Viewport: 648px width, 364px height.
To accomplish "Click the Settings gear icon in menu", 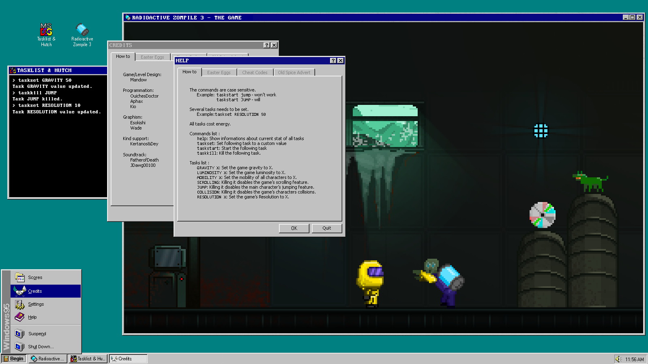I will pyautogui.click(x=20, y=304).
